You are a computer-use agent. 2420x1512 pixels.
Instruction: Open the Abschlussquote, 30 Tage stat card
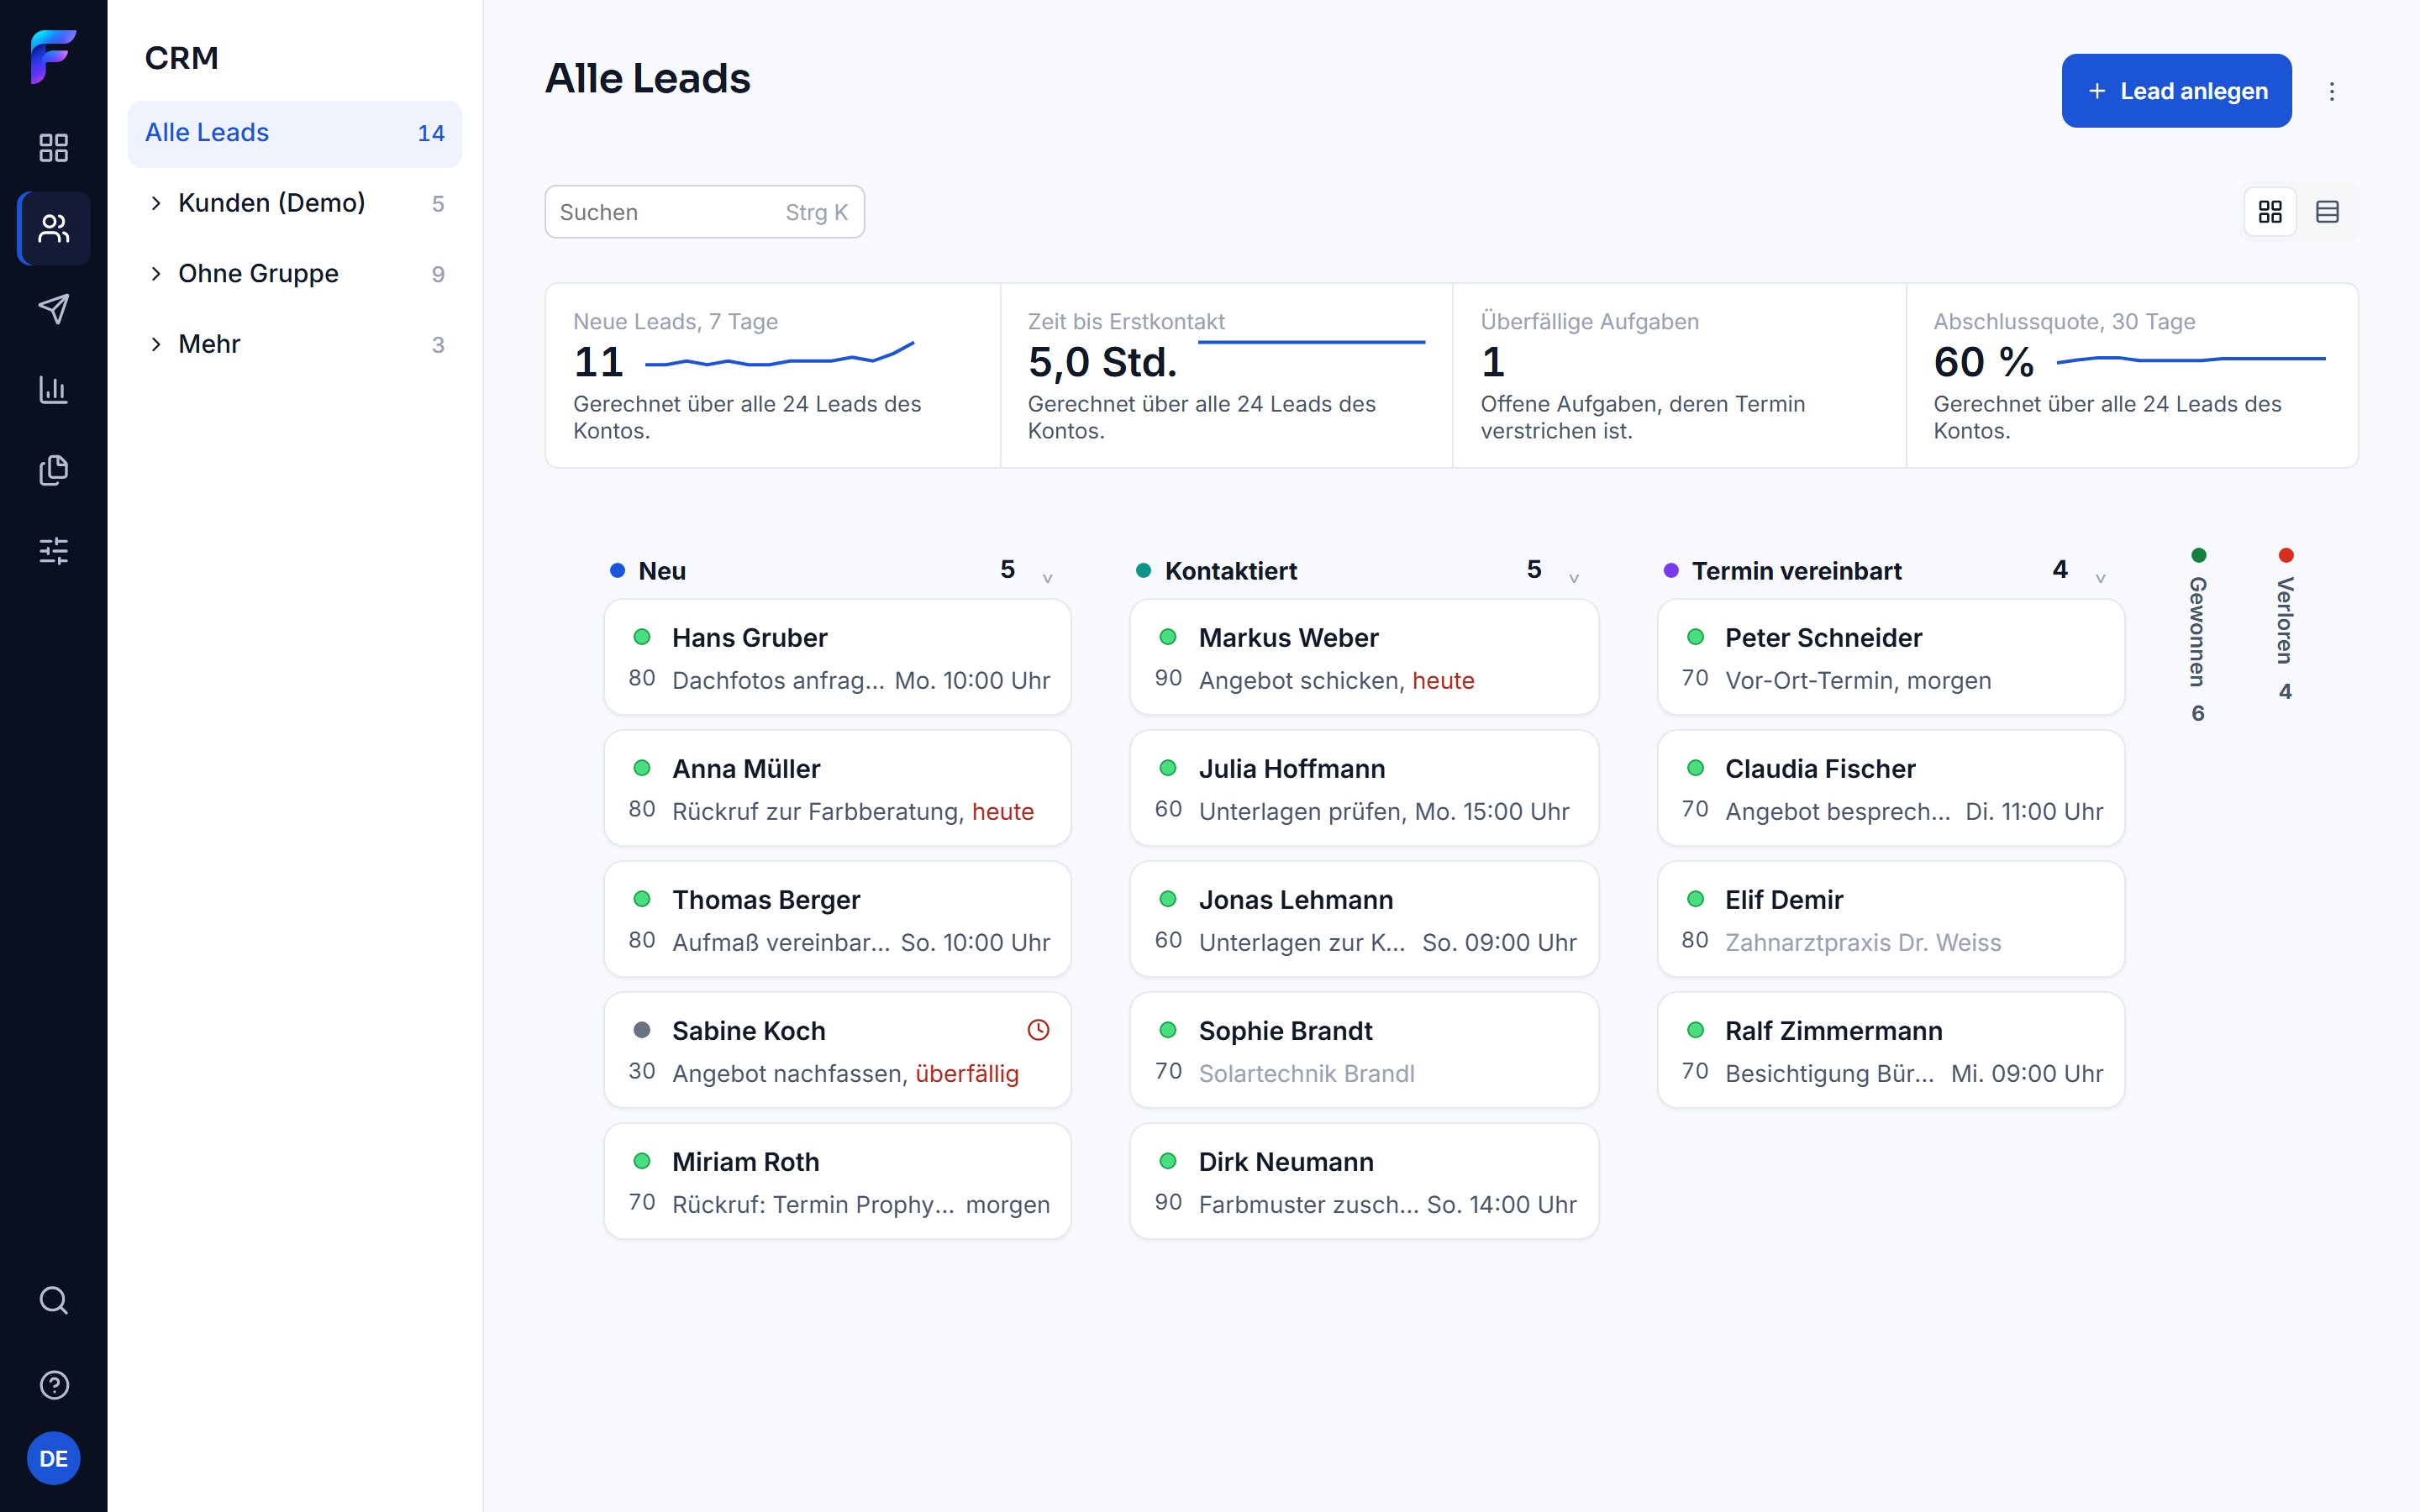click(x=2132, y=375)
